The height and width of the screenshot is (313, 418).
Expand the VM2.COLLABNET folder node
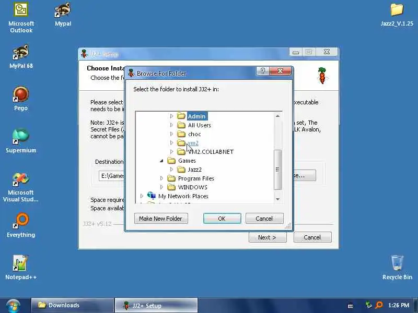tap(171, 152)
